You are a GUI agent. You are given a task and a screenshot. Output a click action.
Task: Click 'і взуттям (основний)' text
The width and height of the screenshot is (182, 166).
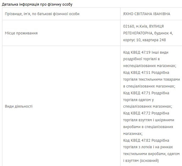pyautogui.click(x=141, y=160)
